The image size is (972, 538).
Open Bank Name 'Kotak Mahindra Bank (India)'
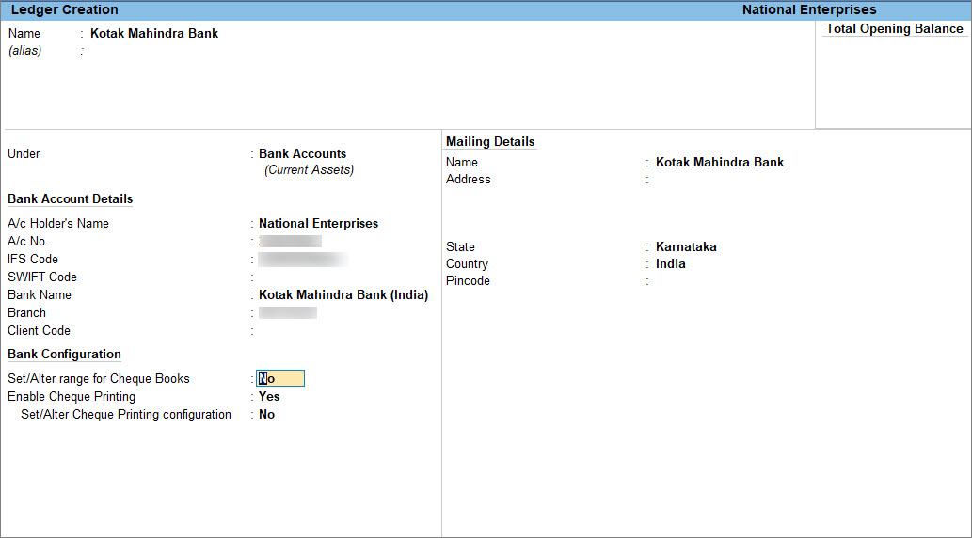[x=343, y=295]
